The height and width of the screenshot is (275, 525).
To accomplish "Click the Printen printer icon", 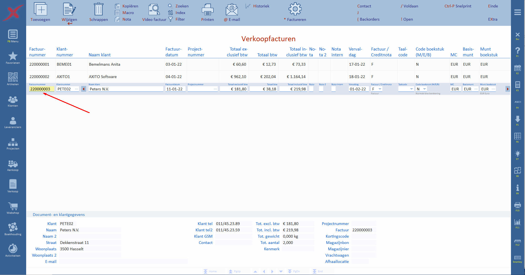I will [x=208, y=10].
